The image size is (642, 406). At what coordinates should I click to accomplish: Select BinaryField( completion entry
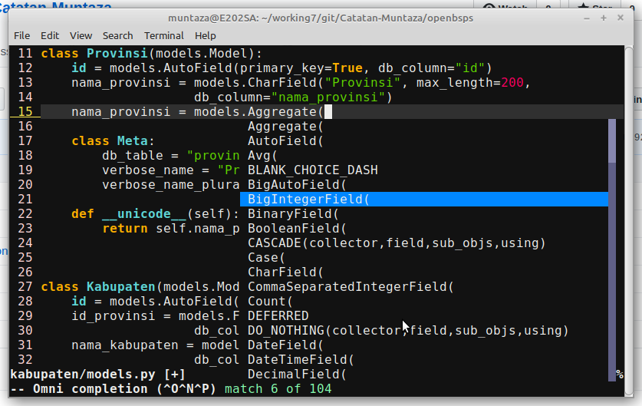[x=423, y=214]
